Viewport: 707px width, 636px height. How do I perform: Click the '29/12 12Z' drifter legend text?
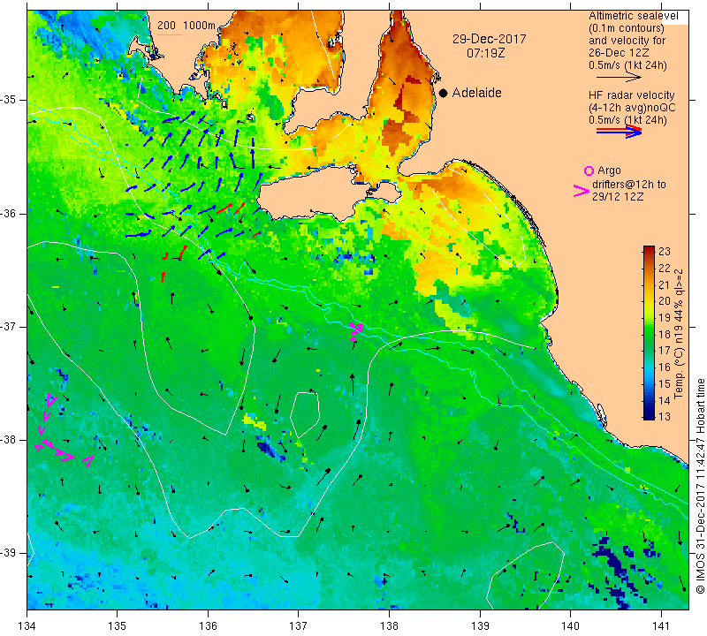click(617, 197)
